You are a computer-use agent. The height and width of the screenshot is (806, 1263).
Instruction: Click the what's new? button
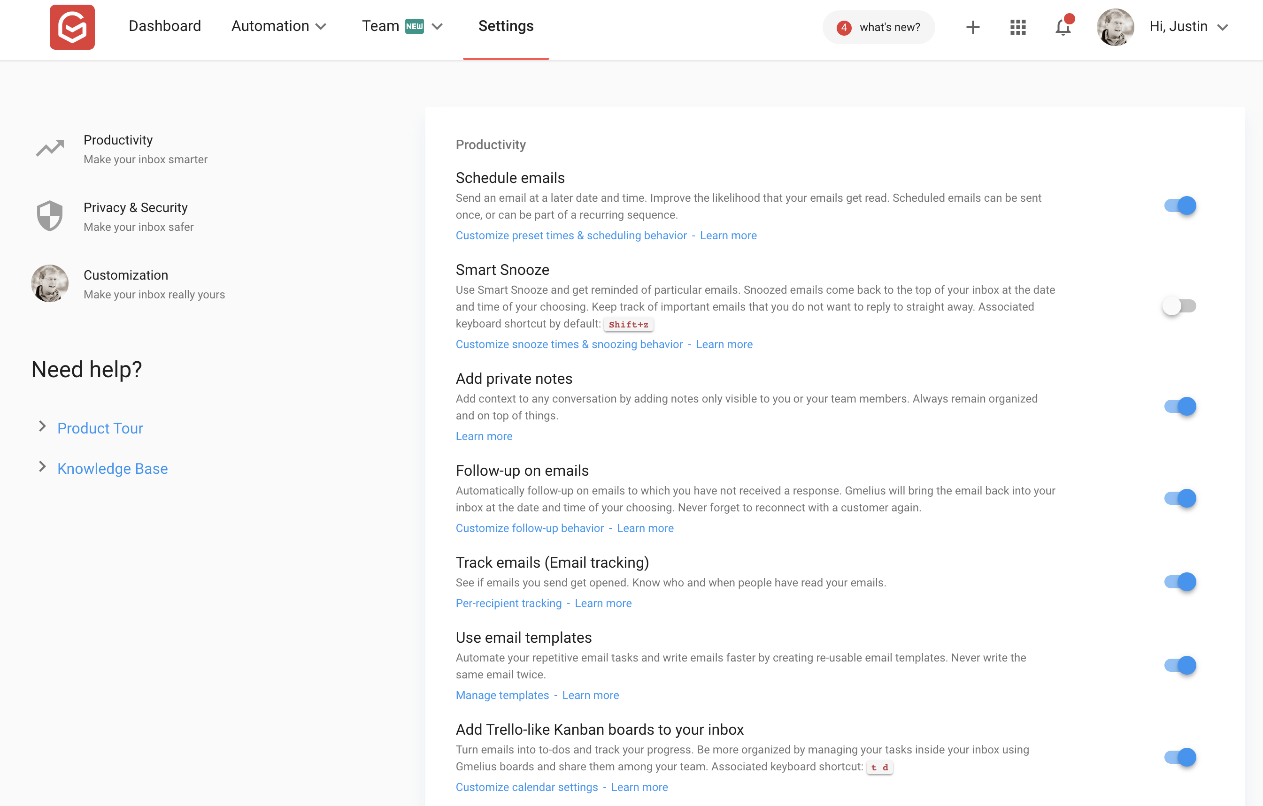878,27
